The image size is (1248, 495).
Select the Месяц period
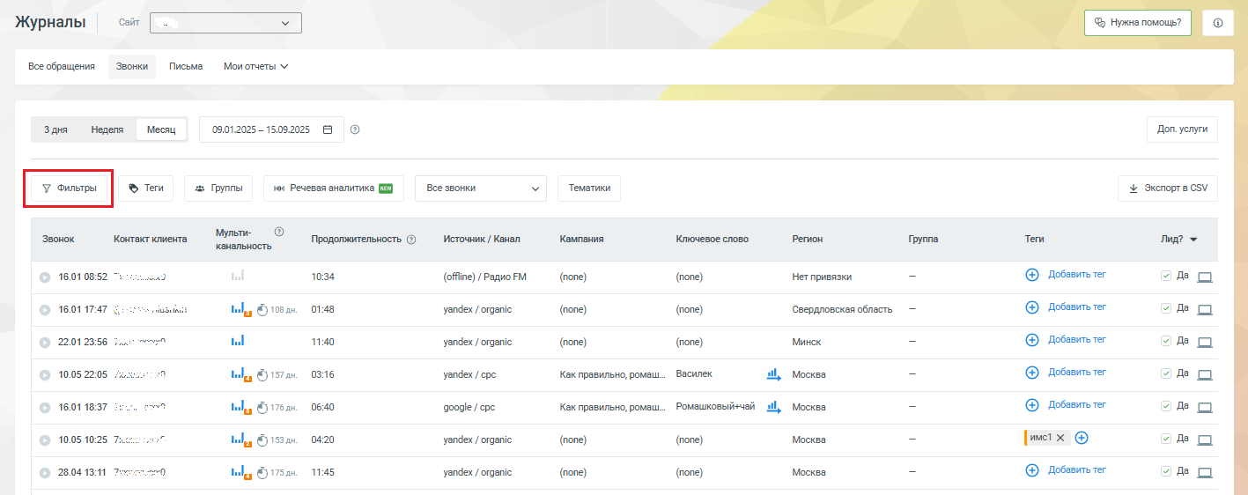[x=161, y=129]
